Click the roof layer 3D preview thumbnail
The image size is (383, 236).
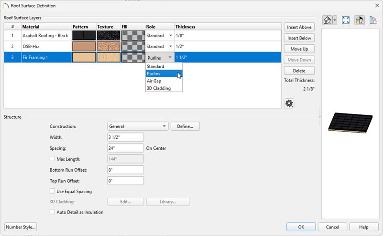(350, 123)
